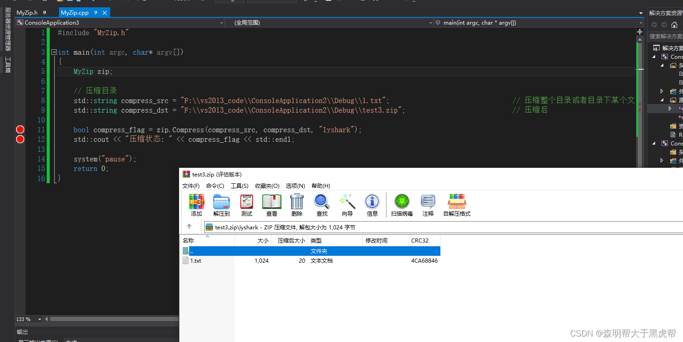This screenshot has height=342, width=683.
Task: Open the active documents list arrow beside tabs
Action: tap(641, 13)
